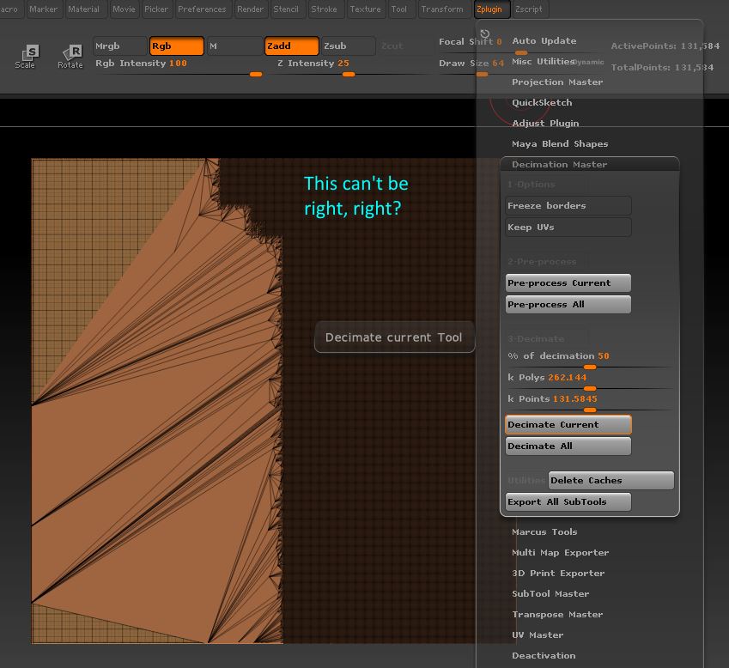Expand the Misc Utilities plugin section

tap(543, 61)
